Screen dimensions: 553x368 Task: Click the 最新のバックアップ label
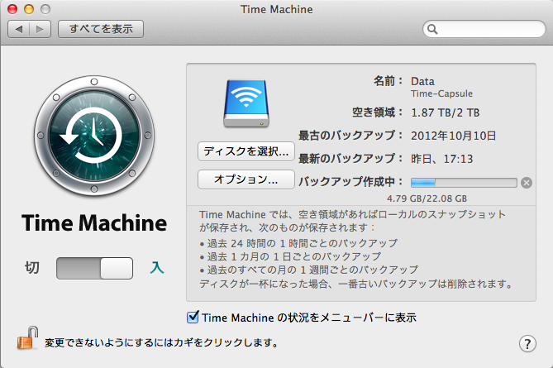click(351, 159)
